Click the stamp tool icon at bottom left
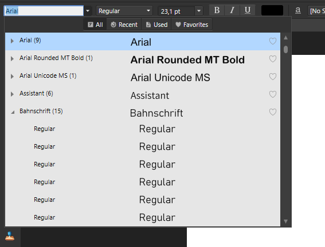This screenshot has width=325, height=247. coord(10,236)
